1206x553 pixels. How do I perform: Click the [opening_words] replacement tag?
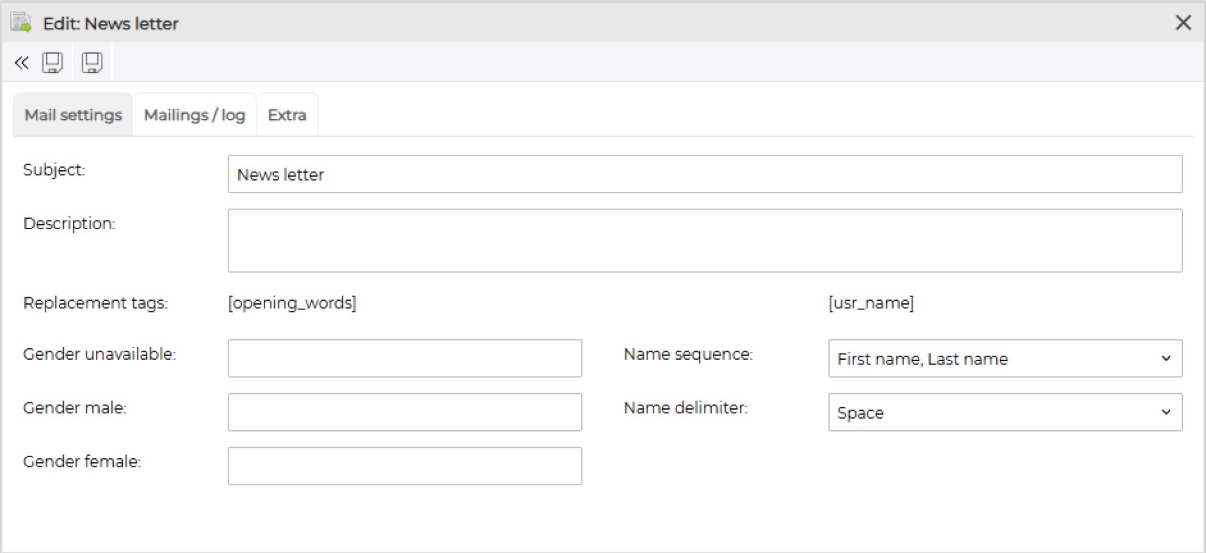pos(292,303)
